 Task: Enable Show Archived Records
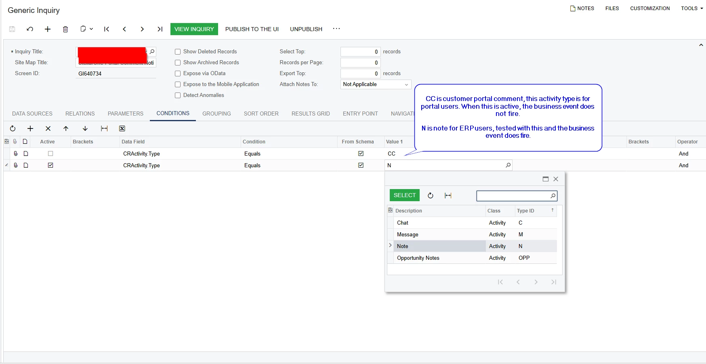click(178, 63)
